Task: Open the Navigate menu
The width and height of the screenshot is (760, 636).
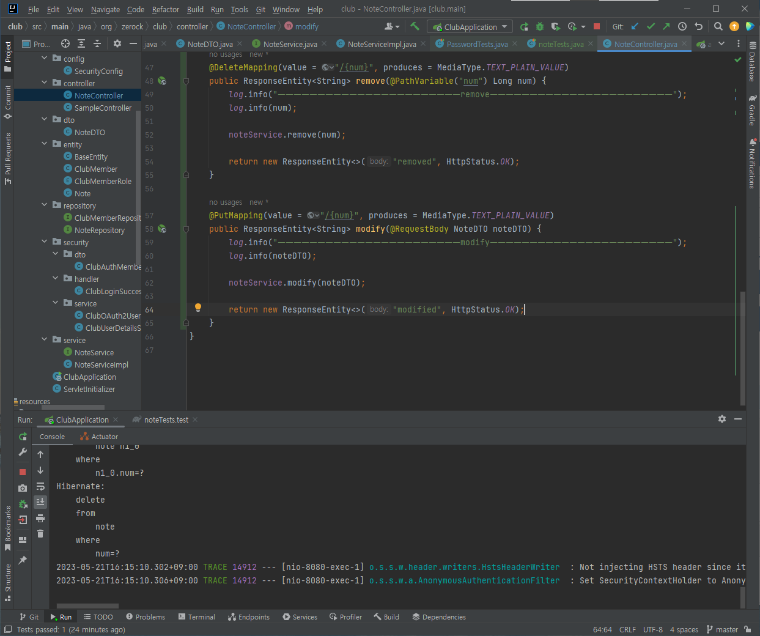Action: click(105, 9)
